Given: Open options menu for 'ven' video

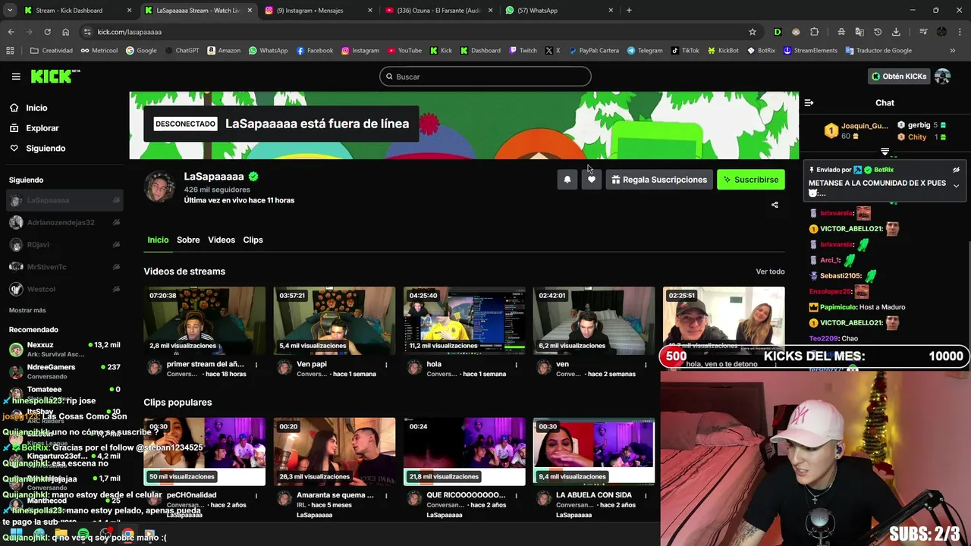Looking at the screenshot, I should tap(646, 365).
